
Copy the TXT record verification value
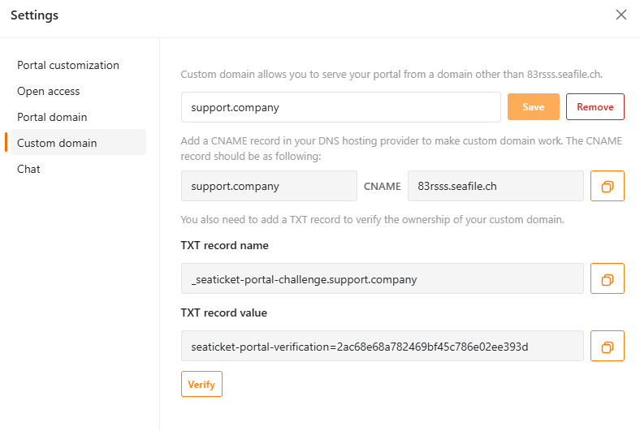[x=608, y=346]
